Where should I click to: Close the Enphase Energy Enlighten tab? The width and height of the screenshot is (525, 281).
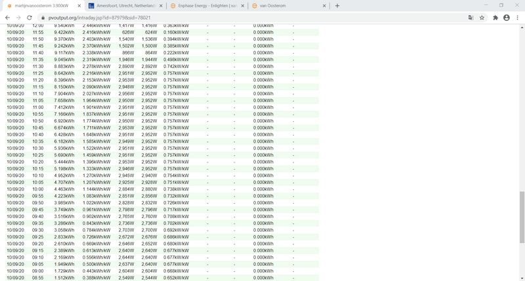243,6
